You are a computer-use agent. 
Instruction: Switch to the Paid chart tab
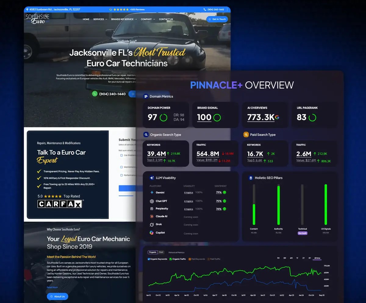point(161,252)
